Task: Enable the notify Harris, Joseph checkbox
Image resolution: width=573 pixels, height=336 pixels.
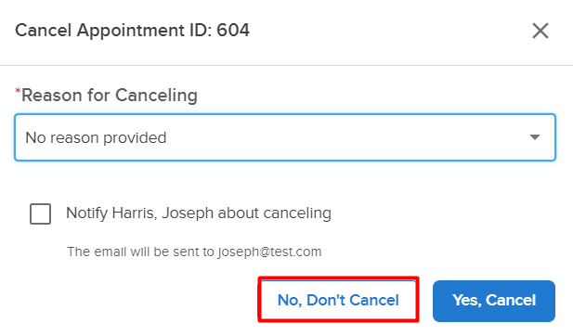Action: click(x=40, y=213)
